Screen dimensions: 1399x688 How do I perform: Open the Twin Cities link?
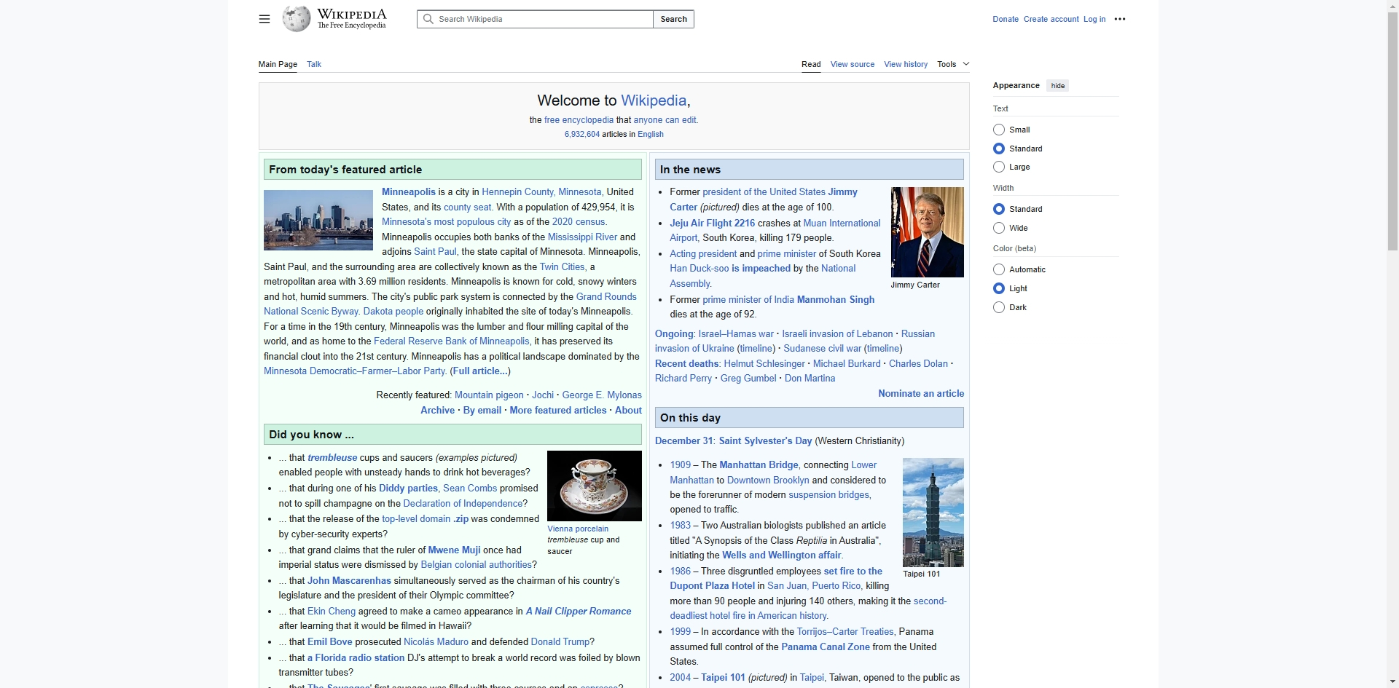[562, 267]
